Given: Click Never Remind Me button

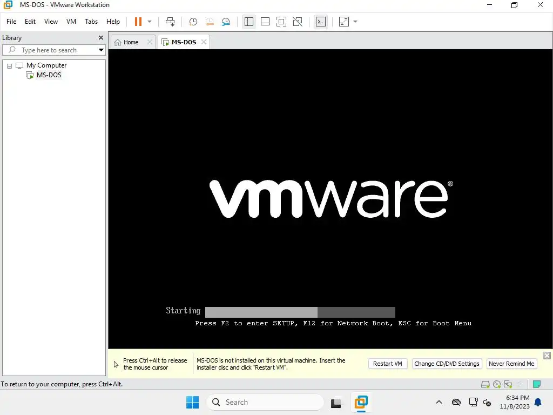Looking at the screenshot, I should (511, 364).
